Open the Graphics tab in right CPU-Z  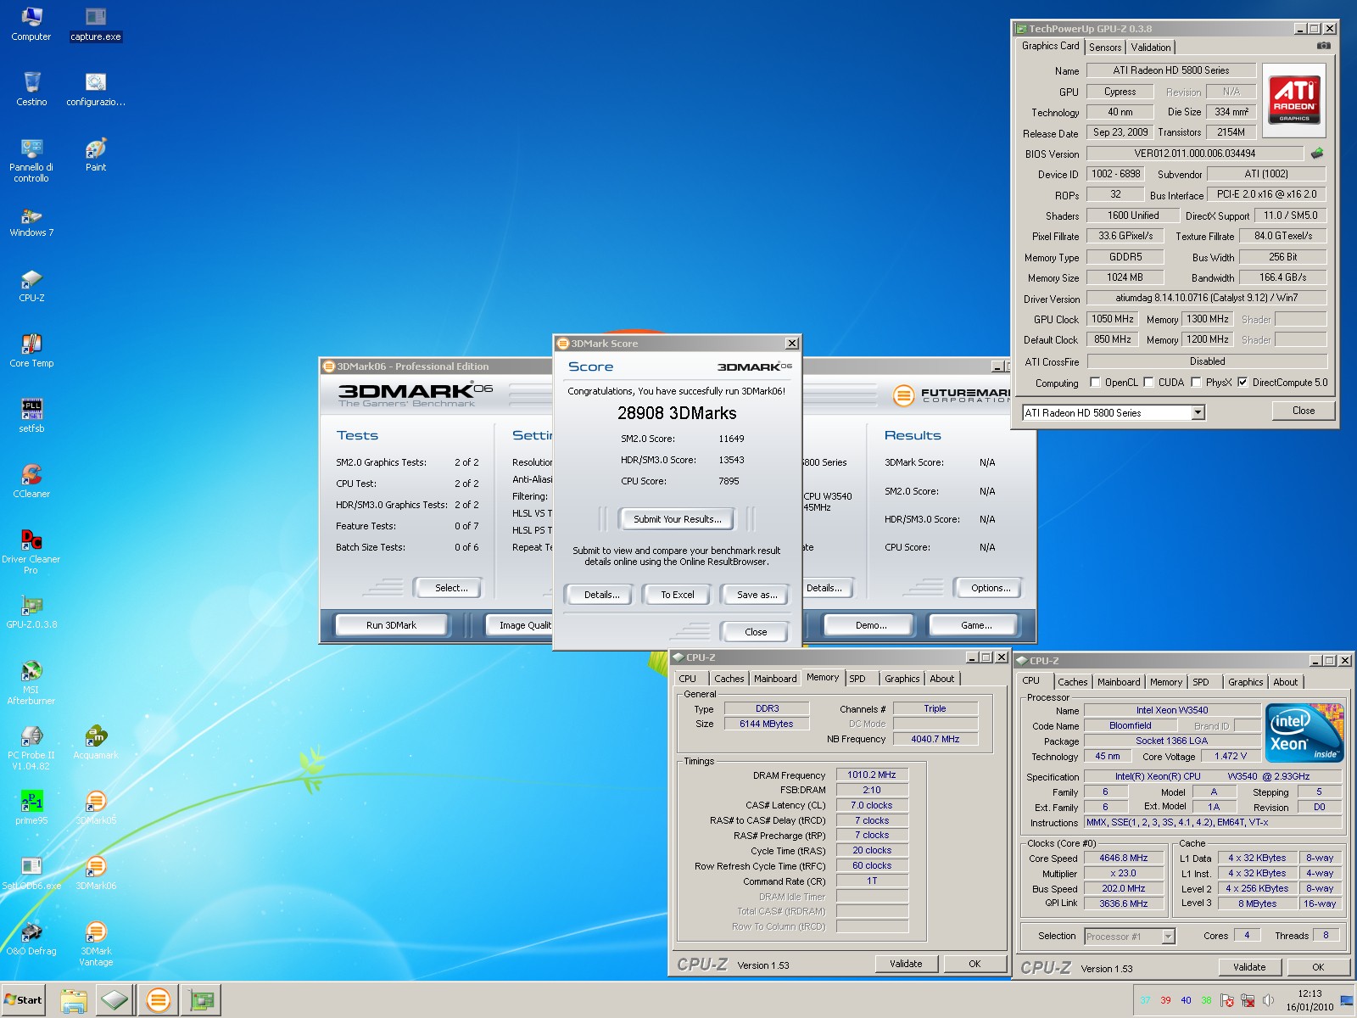coord(1245,682)
